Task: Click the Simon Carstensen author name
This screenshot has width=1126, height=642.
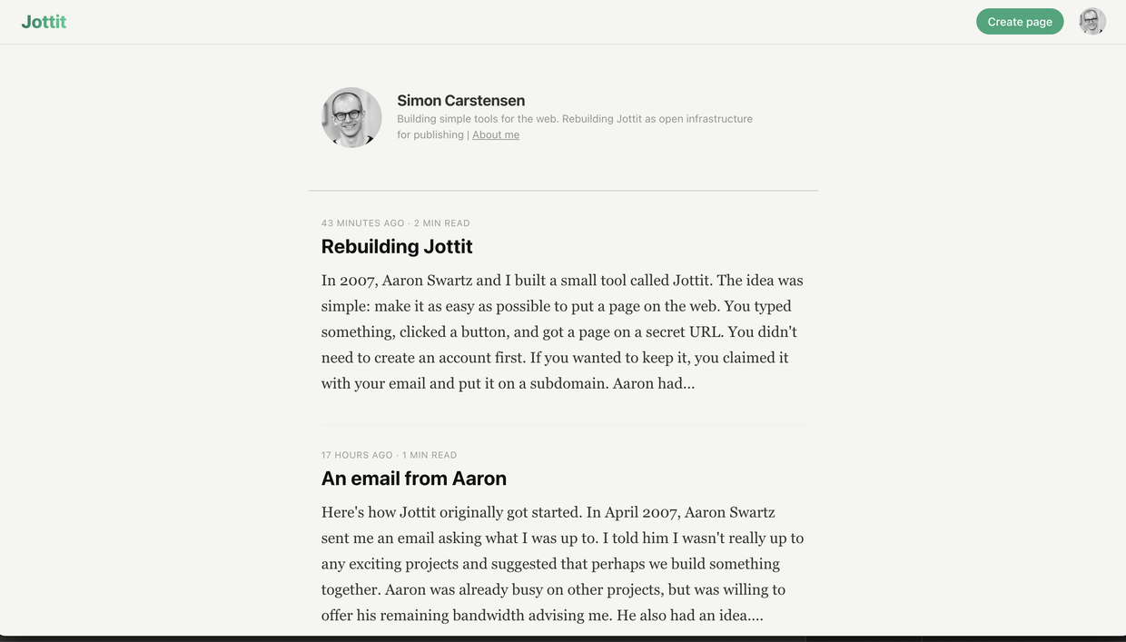Action: click(460, 101)
